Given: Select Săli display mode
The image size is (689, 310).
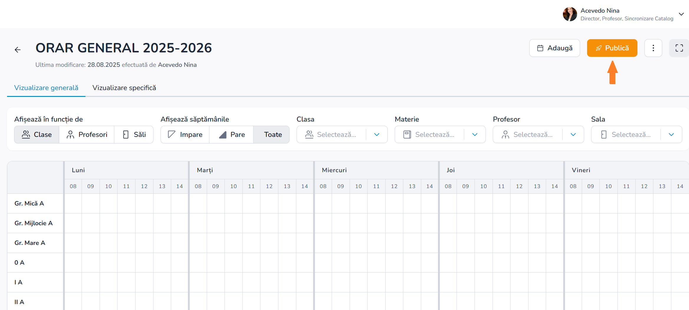Looking at the screenshot, I should click(x=134, y=135).
